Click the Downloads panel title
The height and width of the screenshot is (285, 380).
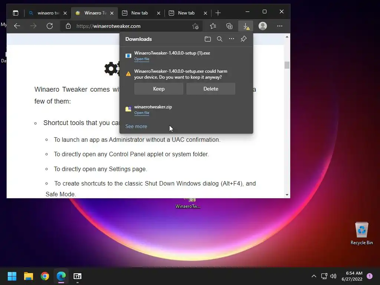point(138,39)
